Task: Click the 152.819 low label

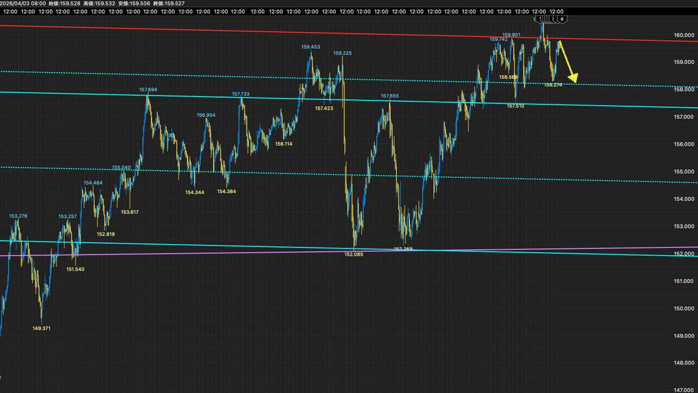Action: tap(105, 234)
